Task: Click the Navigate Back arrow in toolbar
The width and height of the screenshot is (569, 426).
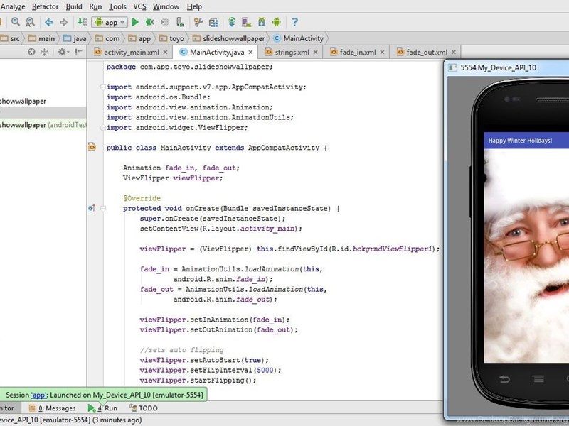Action: coord(49,23)
